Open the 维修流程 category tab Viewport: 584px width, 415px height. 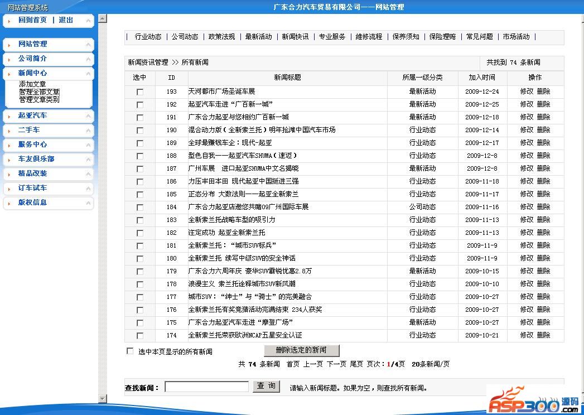click(x=369, y=37)
